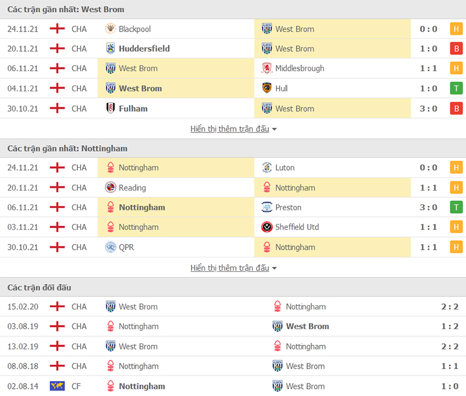Click the world flag icon for CF match
The height and width of the screenshot is (396, 466).
(57, 386)
